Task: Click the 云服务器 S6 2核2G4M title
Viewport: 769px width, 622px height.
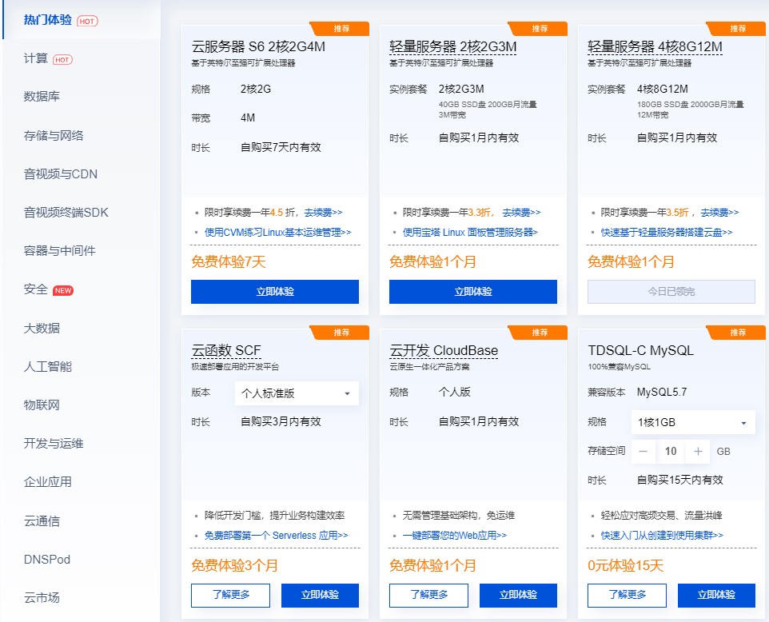Action: pos(258,47)
